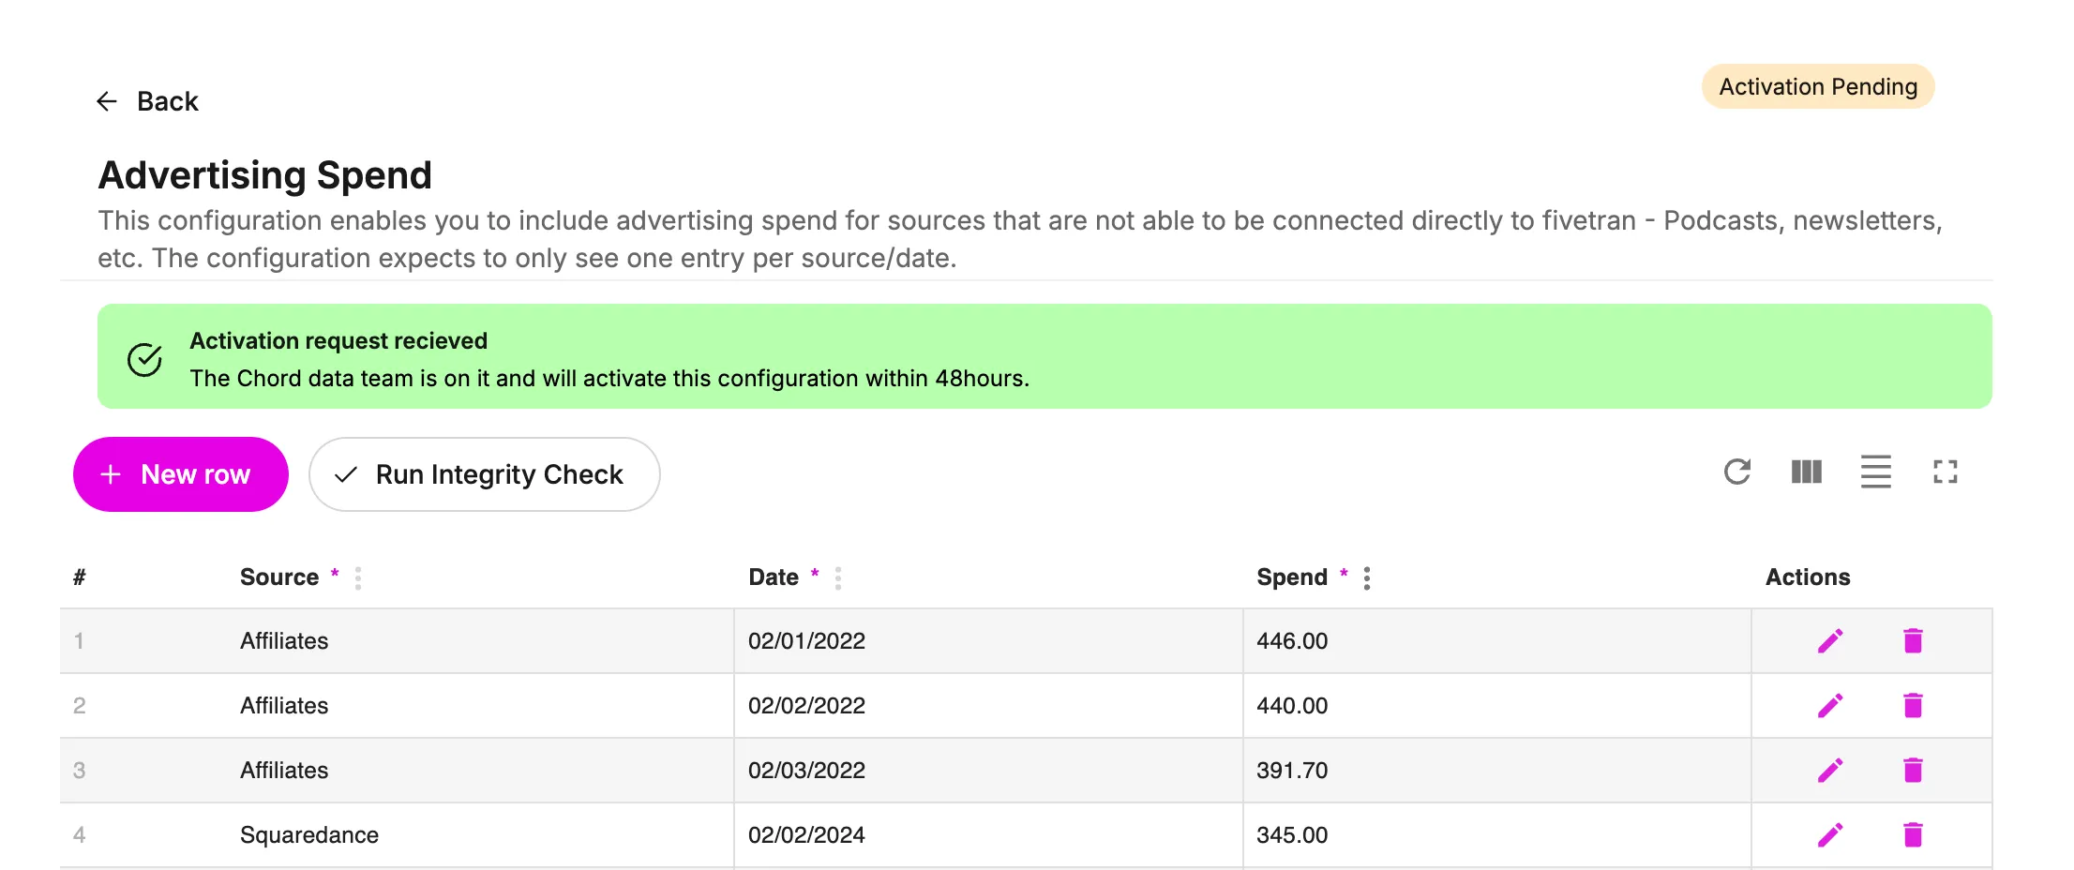This screenshot has height=870, width=2074.
Task: Click the Activation request recieved banner title
Action: (x=338, y=341)
